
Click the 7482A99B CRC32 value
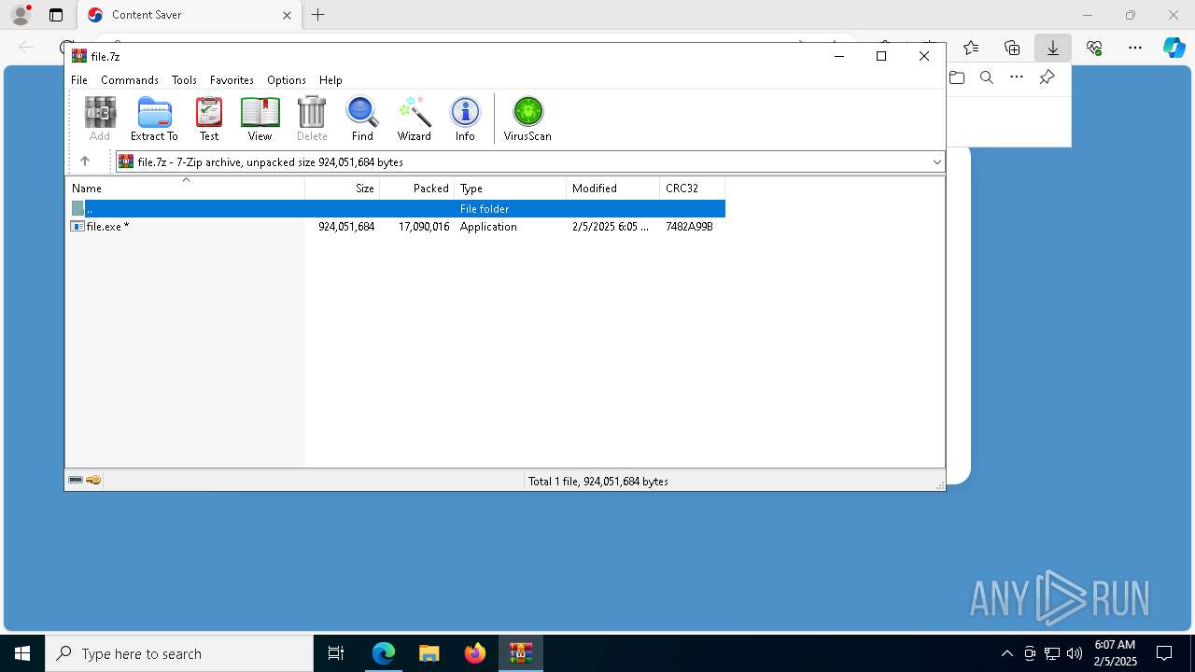[689, 227]
